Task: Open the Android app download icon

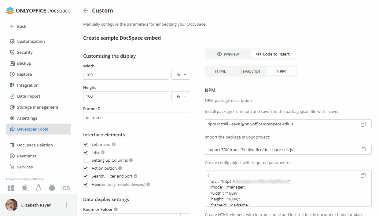Action: tap(52, 188)
